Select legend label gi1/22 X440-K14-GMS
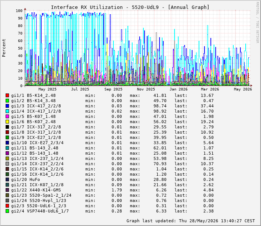 [x=36, y=190]
